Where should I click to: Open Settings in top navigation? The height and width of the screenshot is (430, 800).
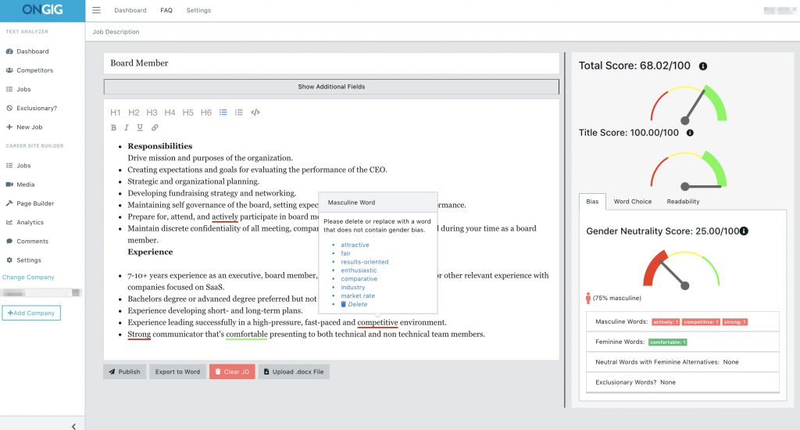198,10
